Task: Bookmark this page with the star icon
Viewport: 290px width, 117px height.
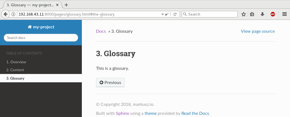Action: (244, 14)
